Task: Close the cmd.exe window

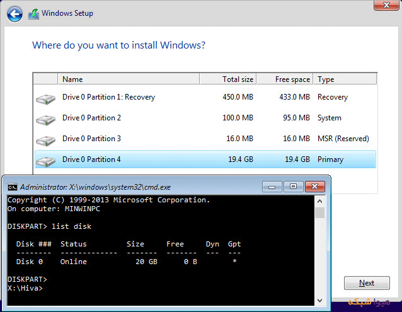Action: tap(314, 187)
